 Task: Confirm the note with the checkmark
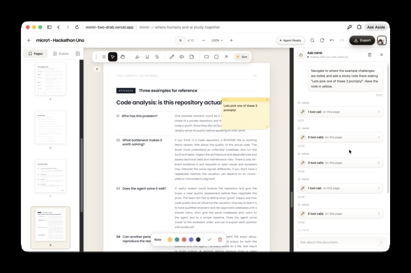(209, 239)
